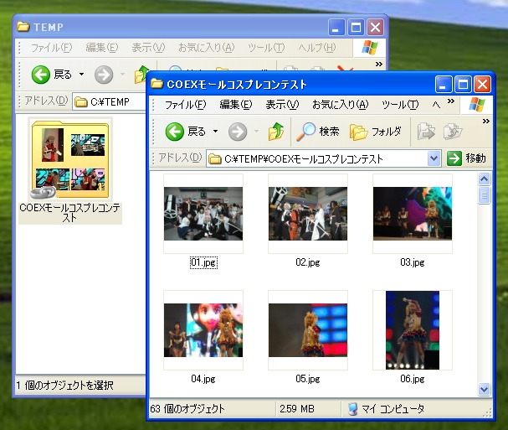Click the 04.jpg file name label
Image resolution: width=508 pixels, height=430 pixels.
point(203,379)
